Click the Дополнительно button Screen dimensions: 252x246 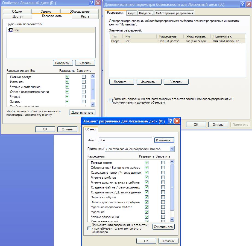[x=82, y=113]
